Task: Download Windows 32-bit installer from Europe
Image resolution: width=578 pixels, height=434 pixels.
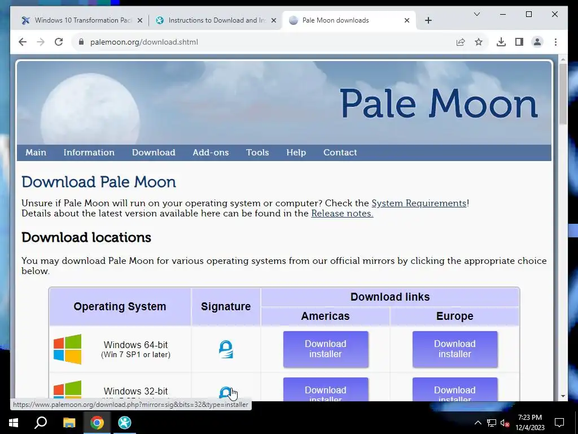Action: pyautogui.click(x=455, y=389)
